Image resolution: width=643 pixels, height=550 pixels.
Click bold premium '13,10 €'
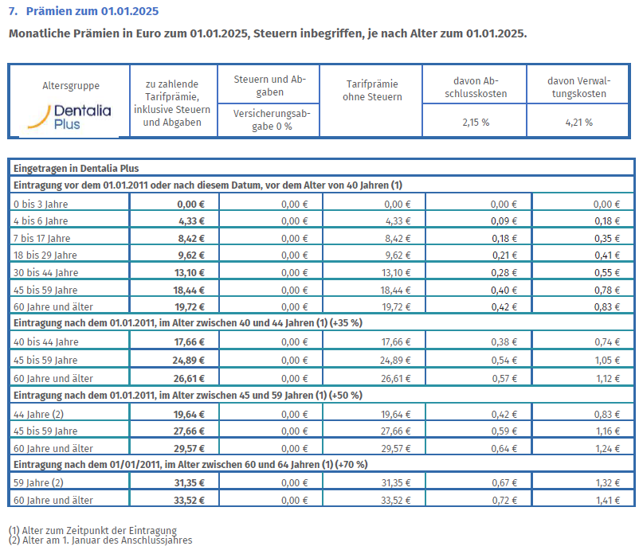(190, 272)
